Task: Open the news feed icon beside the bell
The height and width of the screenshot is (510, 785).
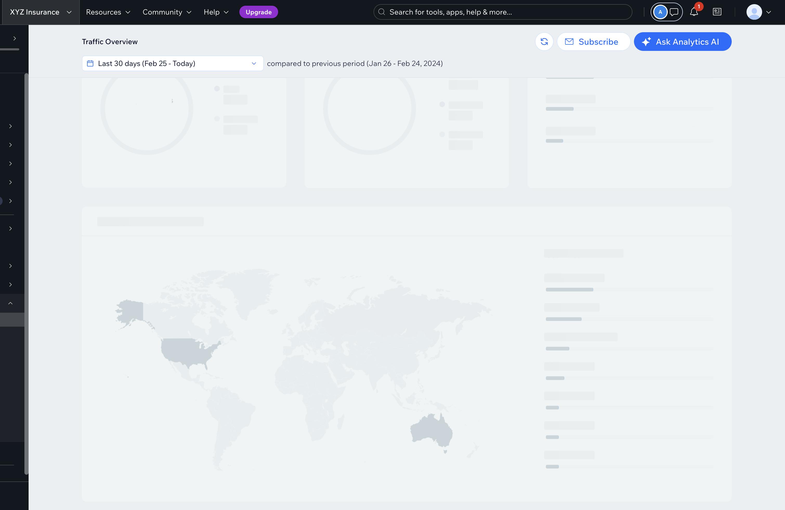Action: click(x=717, y=12)
